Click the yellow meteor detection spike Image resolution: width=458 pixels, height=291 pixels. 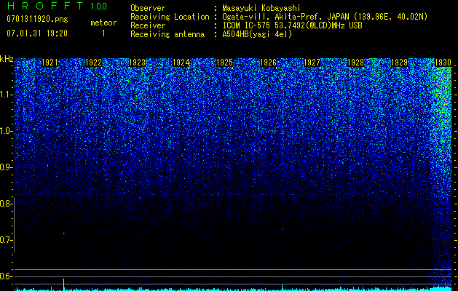click(x=63, y=284)
